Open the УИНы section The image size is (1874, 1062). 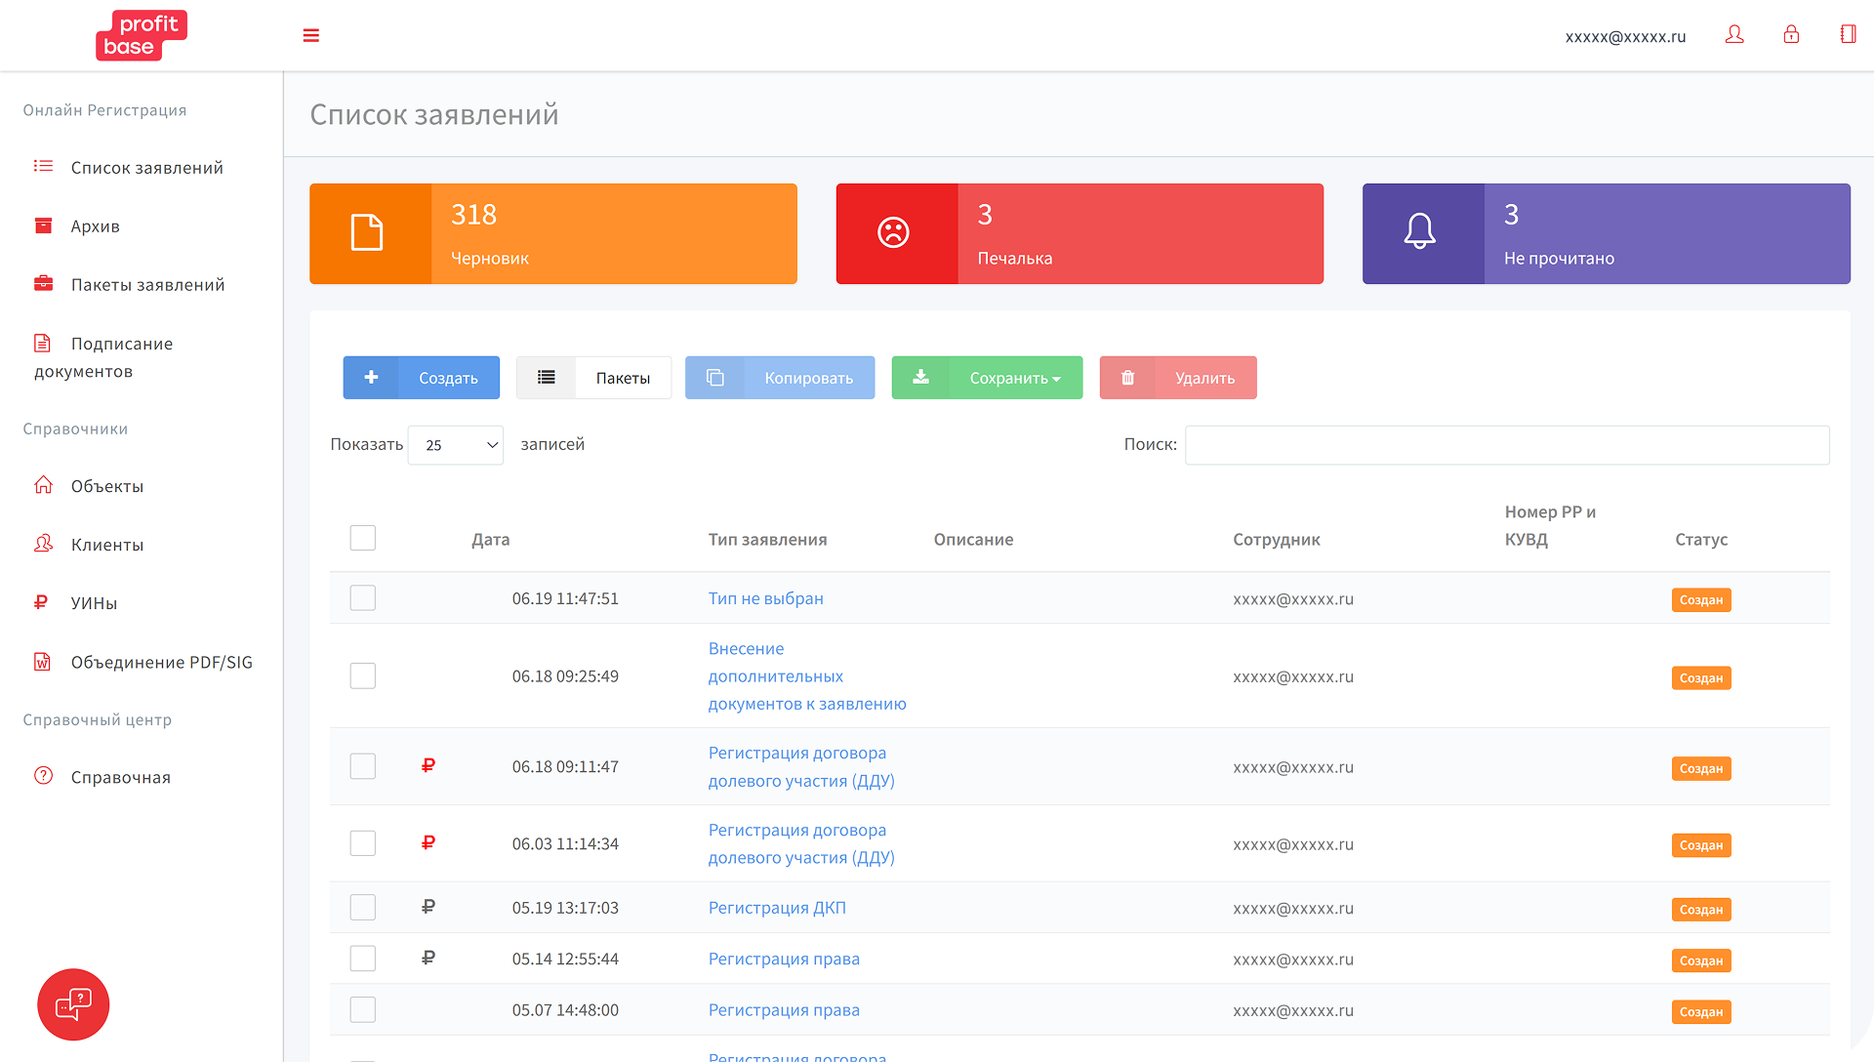click(94, 603)
